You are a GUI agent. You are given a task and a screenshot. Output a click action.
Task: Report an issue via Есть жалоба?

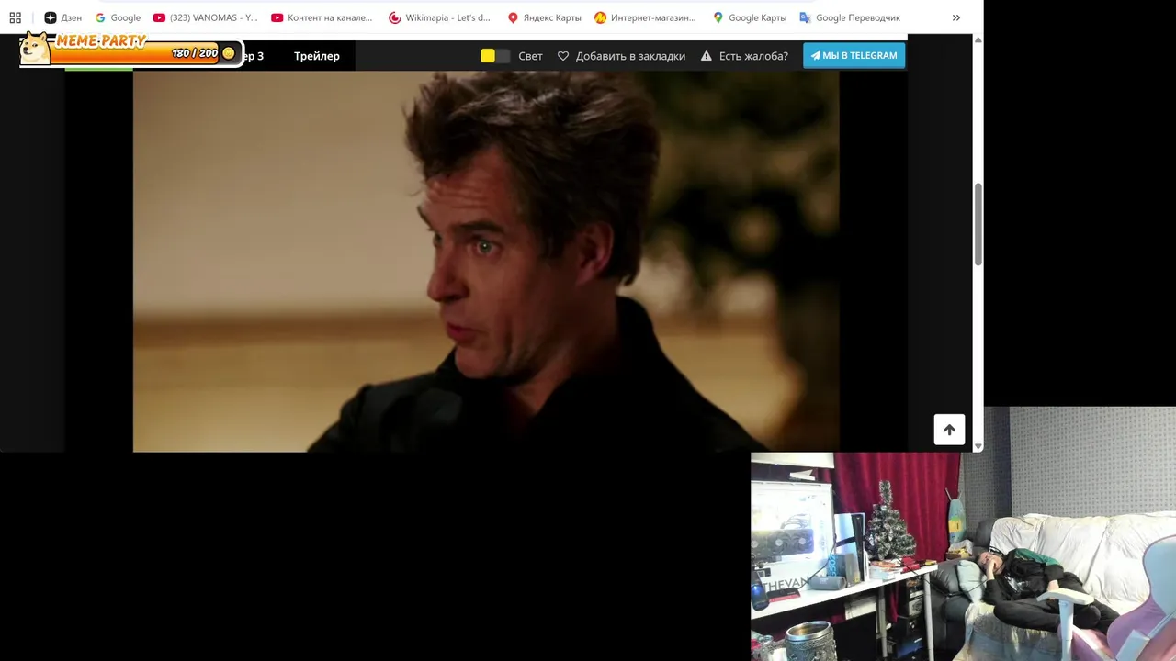click(x=753, y=56)
